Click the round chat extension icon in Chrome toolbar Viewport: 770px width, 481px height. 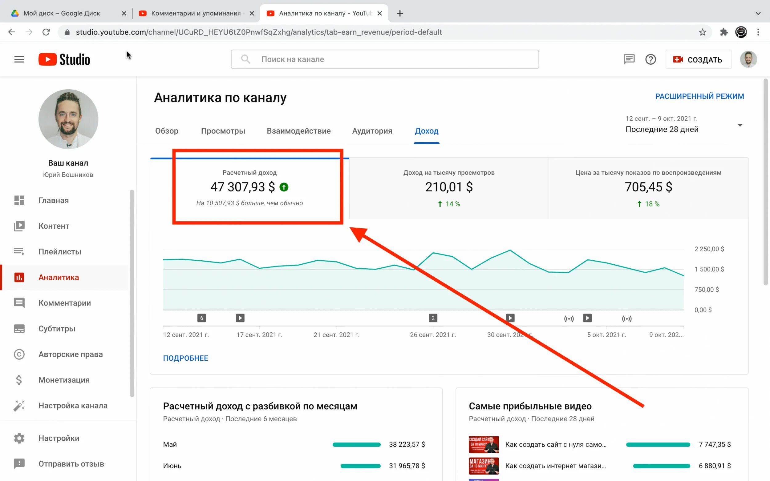click(x=741, y=32)
